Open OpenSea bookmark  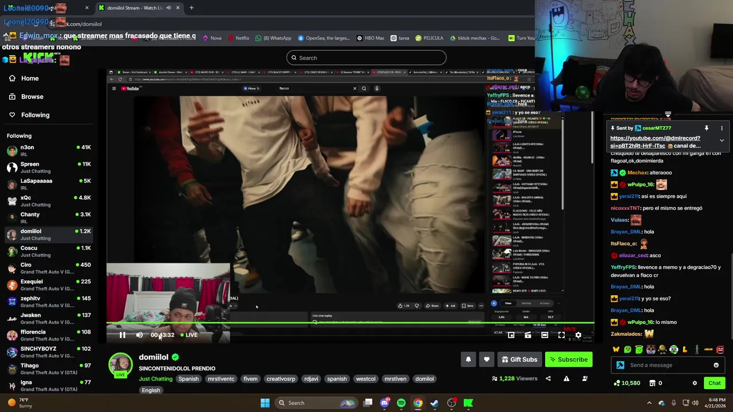pyautogui.click(x=324, y=38)
